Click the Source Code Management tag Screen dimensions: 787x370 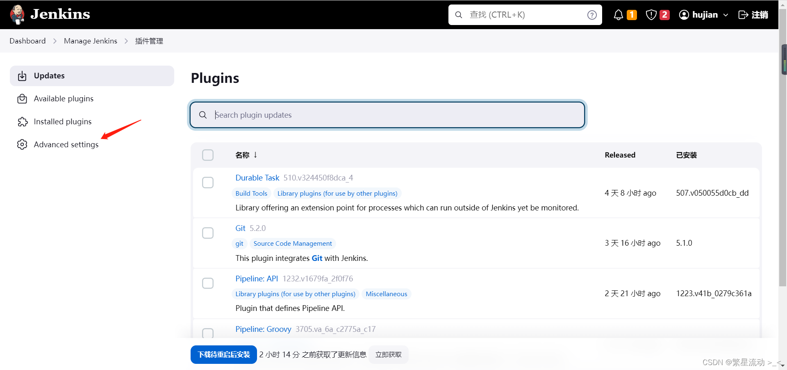click(293, 244)
